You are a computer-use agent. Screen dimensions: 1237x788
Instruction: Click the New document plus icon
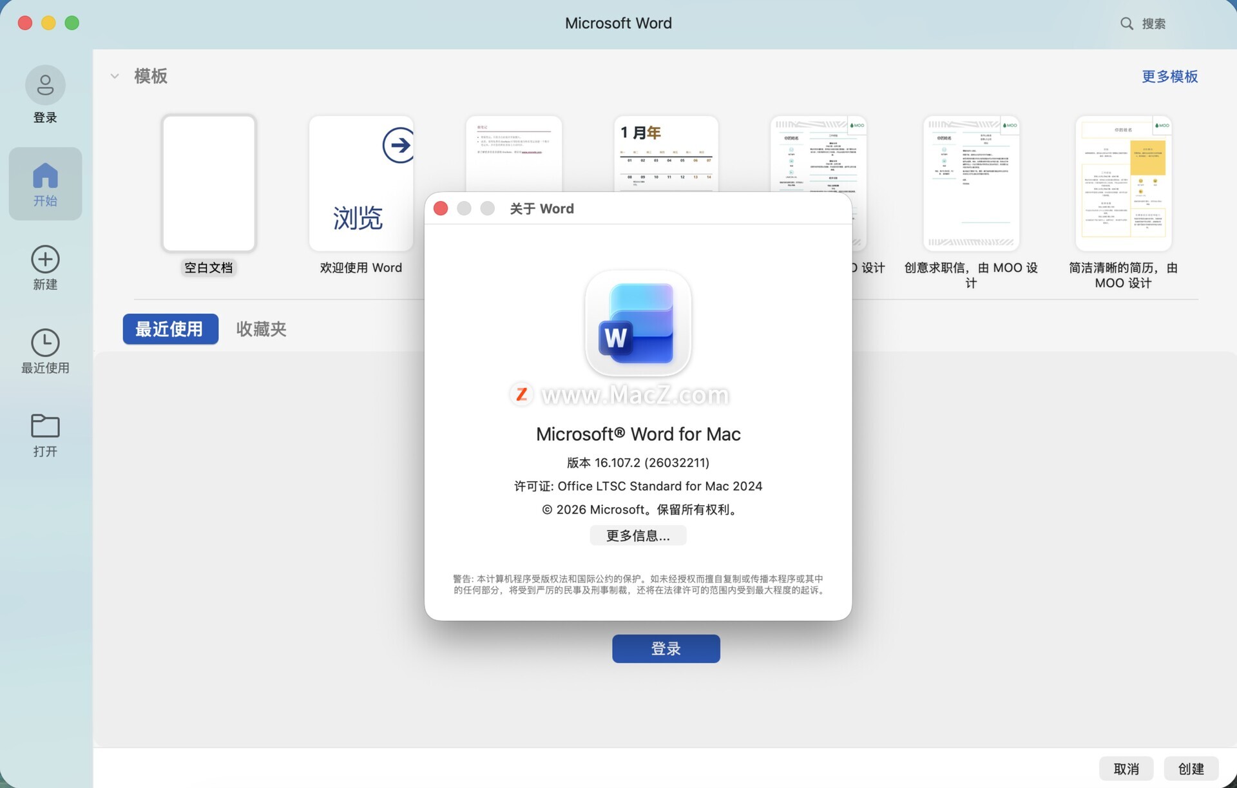pos(45,259)
